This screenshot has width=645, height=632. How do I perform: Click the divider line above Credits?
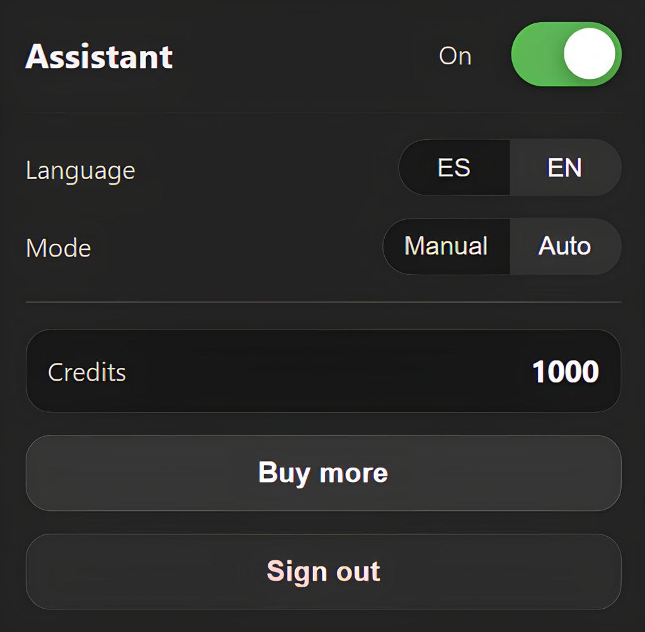323,302
